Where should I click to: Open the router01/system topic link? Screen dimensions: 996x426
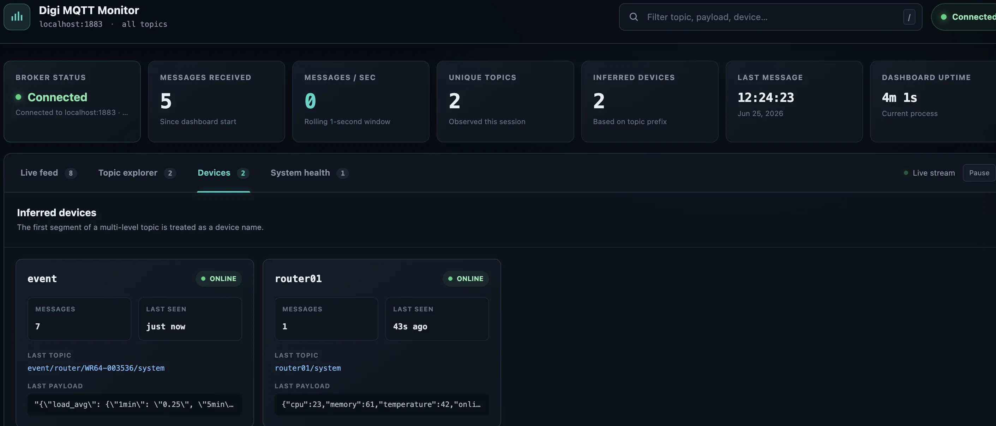pyautogui.click(x=308, y=368)
